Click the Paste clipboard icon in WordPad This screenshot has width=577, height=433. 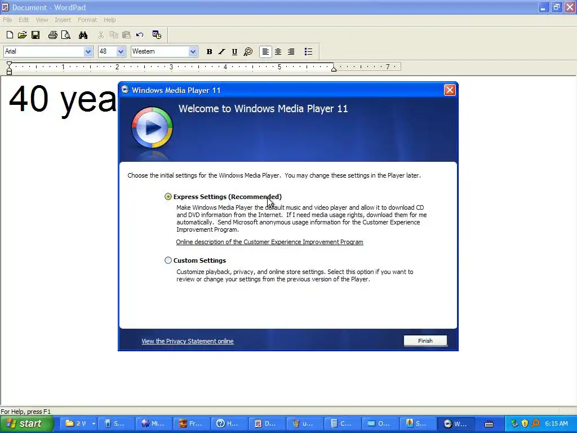pyautogui.click(x=127, y=35)
